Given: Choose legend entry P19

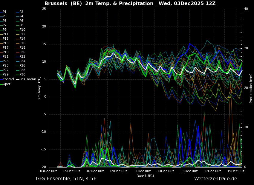Looking at the screenshot, I should (4, 52).
